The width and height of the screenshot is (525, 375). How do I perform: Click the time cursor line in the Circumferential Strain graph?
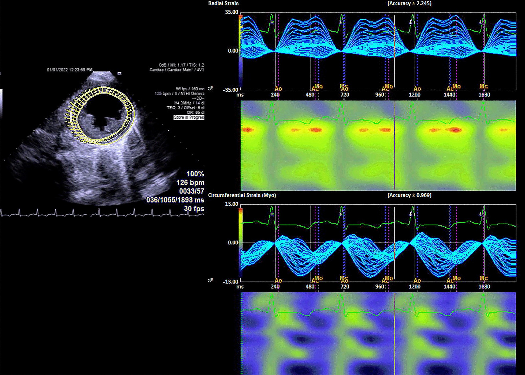click(x=394, y=243)
